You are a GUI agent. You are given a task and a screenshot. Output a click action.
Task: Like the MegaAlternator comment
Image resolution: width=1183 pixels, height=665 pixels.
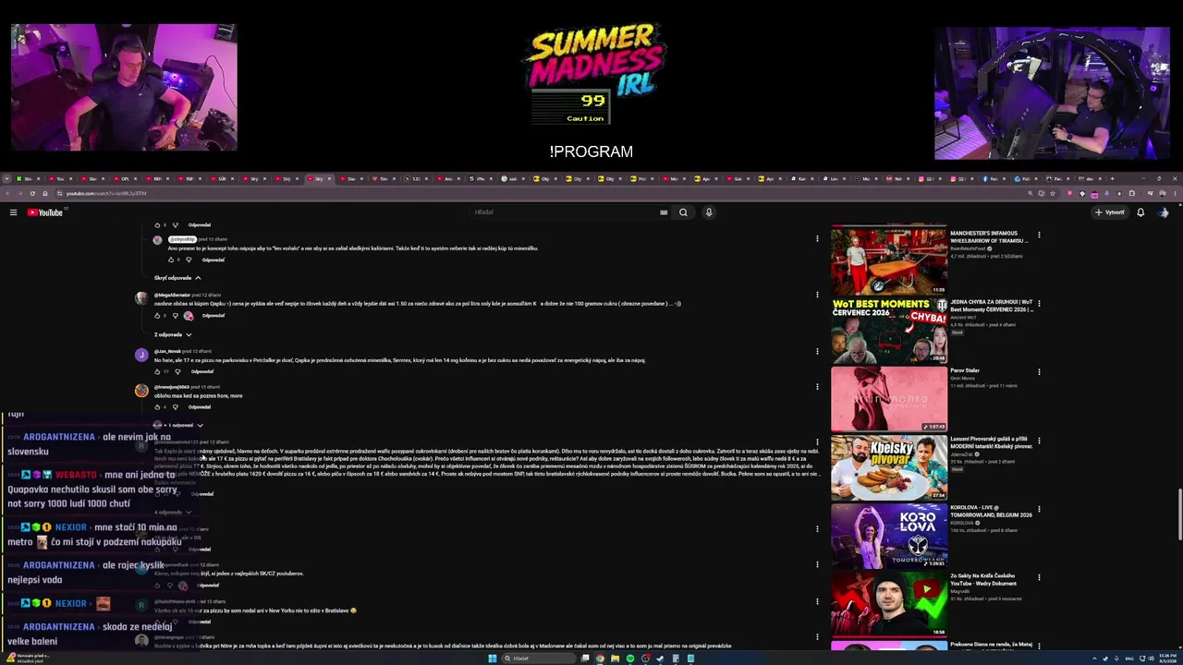pos(157,316)
